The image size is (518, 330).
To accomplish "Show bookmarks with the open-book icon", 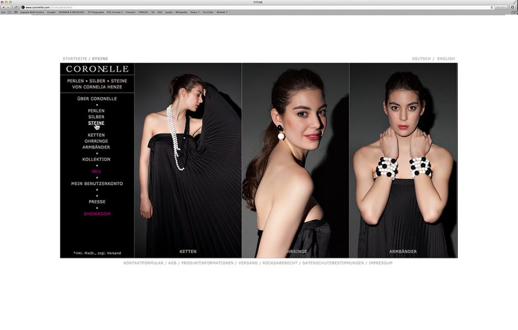I will (10, 12).
